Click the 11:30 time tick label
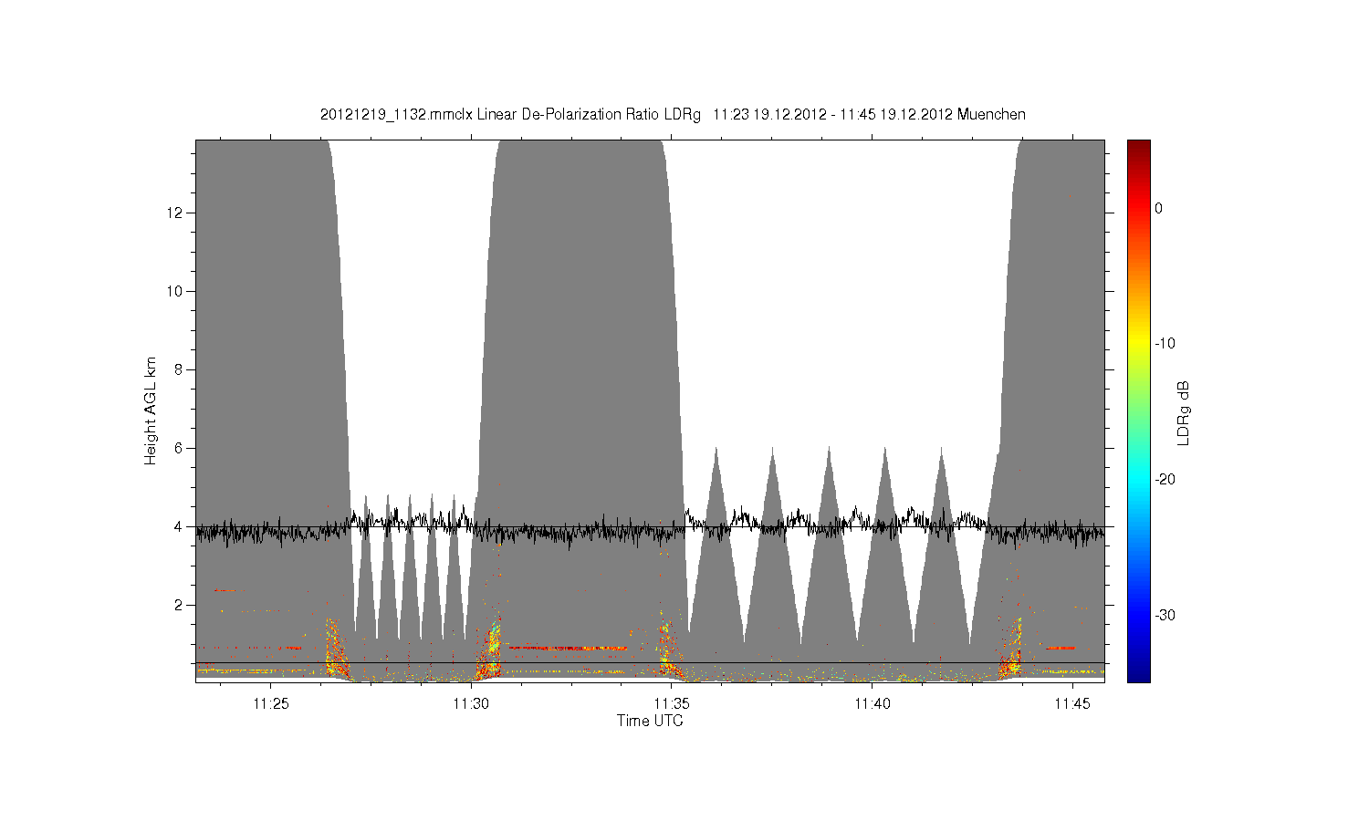The width and height of the screenshot is (1369, 821). tap(471, 703)
